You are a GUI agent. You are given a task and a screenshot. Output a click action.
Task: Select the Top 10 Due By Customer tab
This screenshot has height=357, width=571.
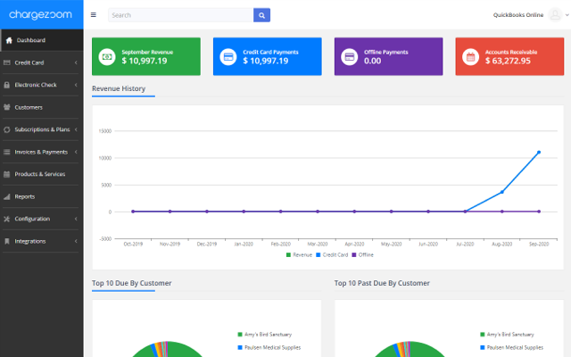pos(131,283)
